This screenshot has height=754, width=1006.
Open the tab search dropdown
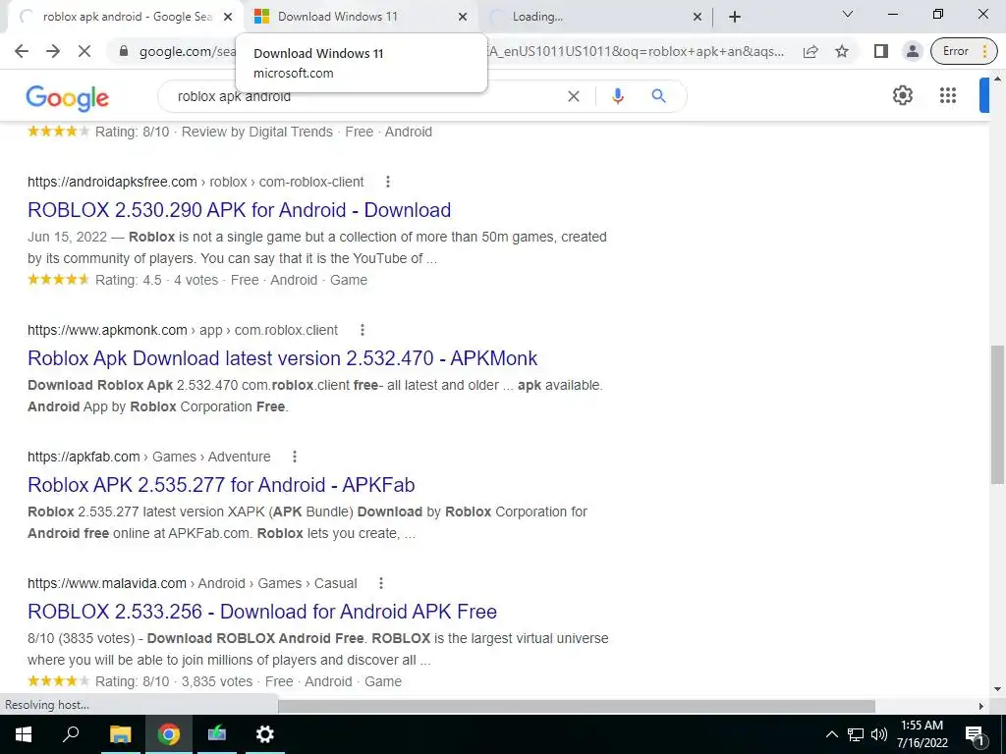click(x=848, y=14)
